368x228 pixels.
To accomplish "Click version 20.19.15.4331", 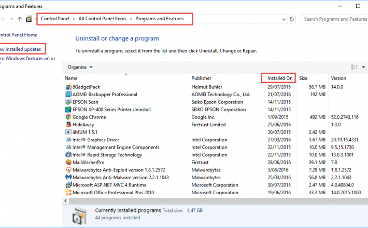I will pos(345,140).
